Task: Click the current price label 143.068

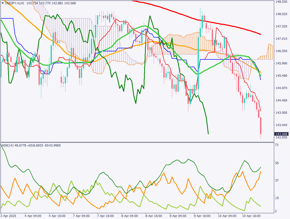Action: coord(281,134)
